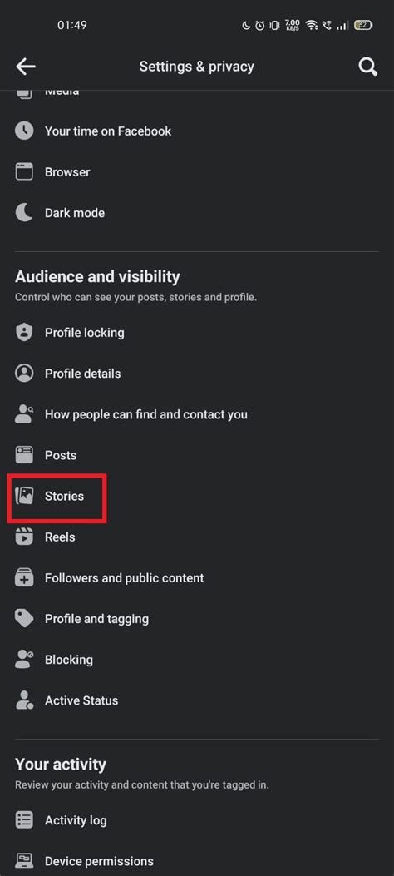Tap the Profile locking shield icon
This screenshot has width=394, height=876.
[24, 333]
